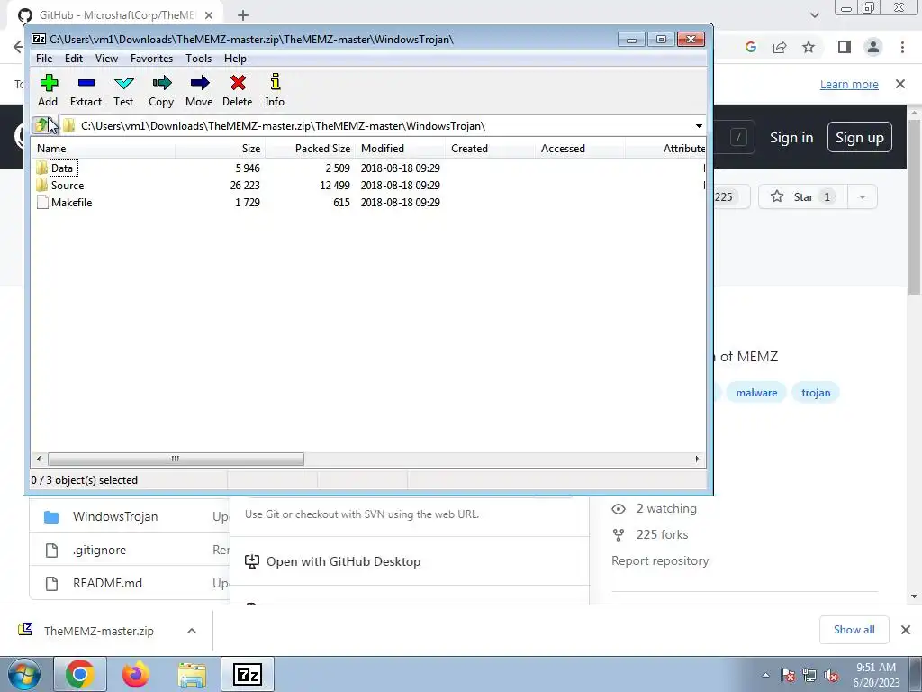Open the .gitignore file on GitHub
The width and height of the screenshot is (922, 692).
(99, 551)
